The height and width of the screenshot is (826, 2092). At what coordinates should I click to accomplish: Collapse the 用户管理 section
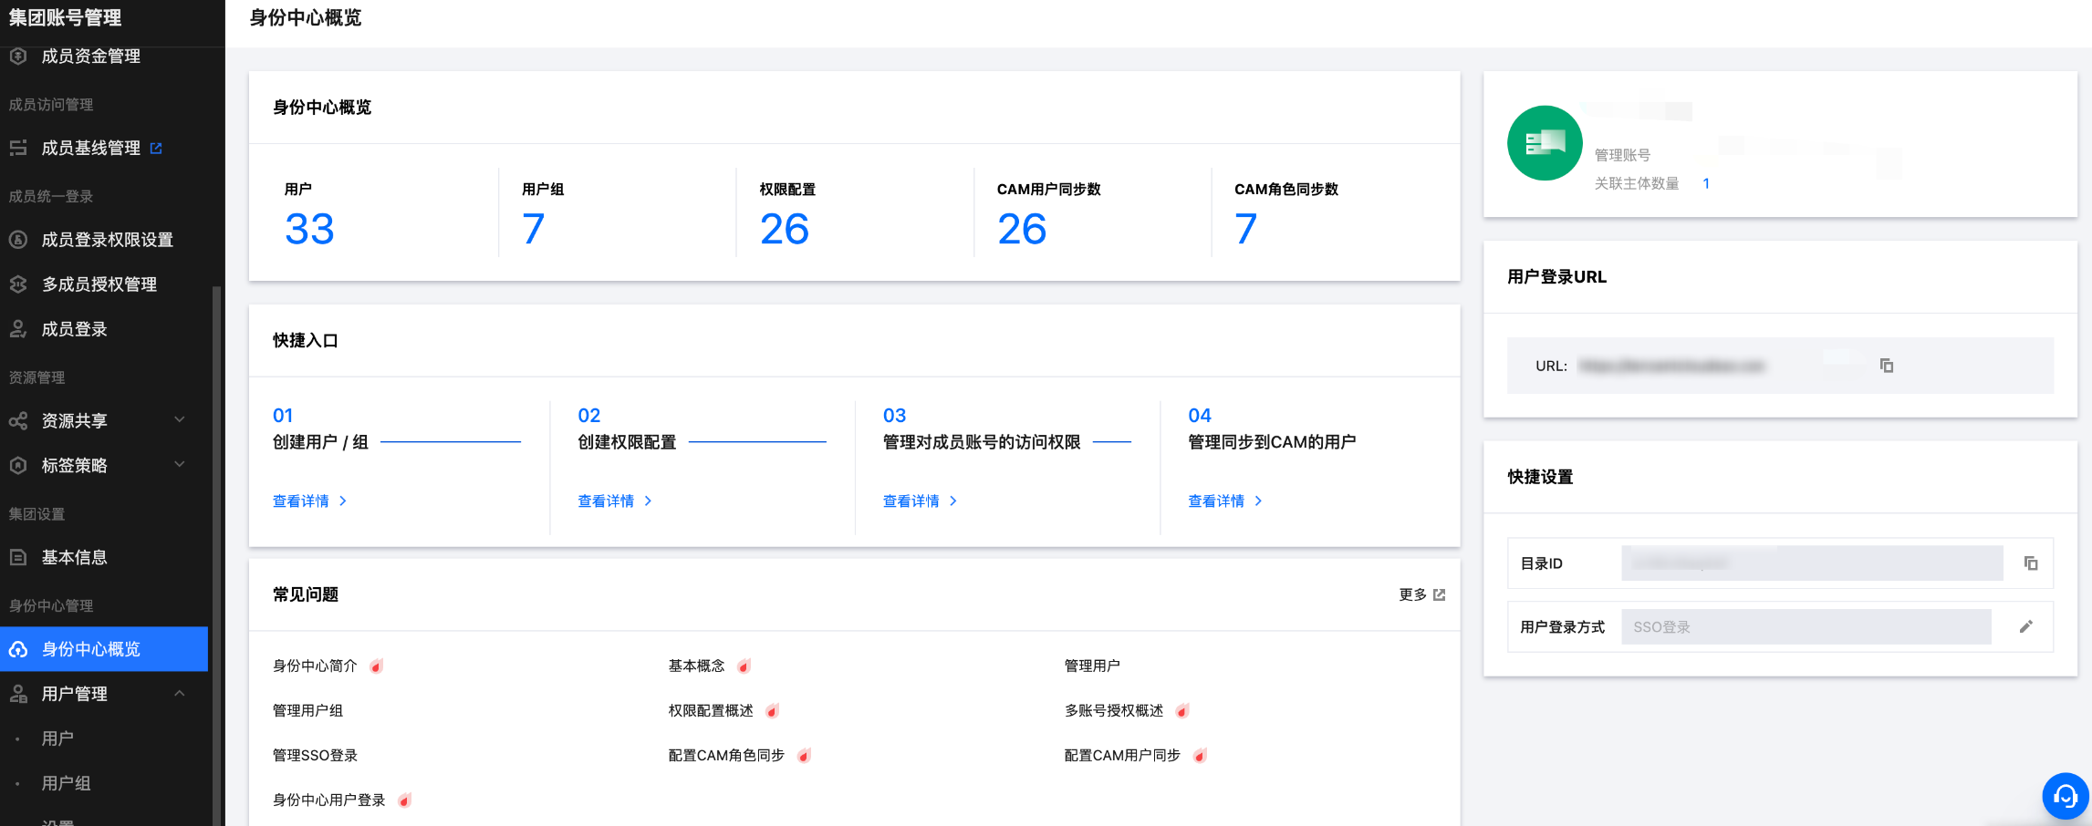(180, 693)
